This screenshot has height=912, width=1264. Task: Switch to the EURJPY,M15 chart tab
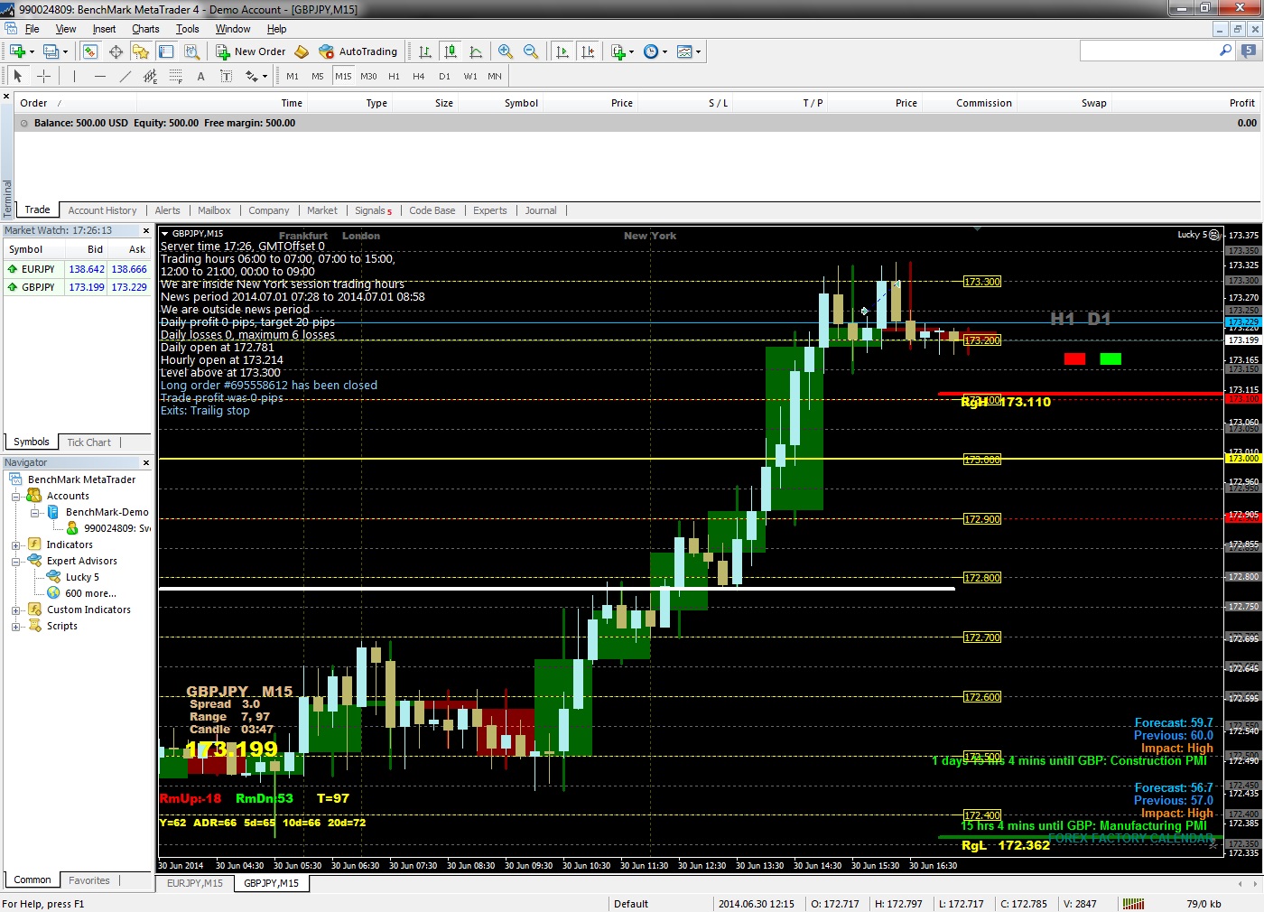pyautogui.click(x=195, y=883)
